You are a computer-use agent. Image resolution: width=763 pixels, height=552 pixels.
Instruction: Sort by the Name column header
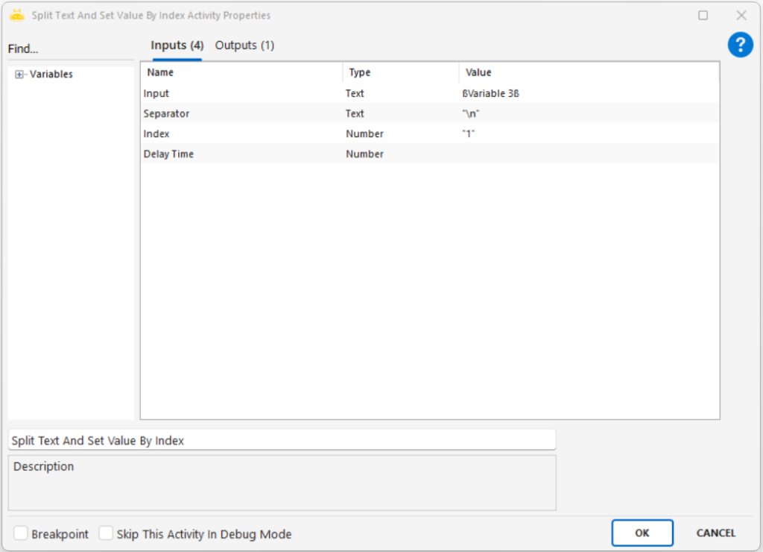(241, 72)
